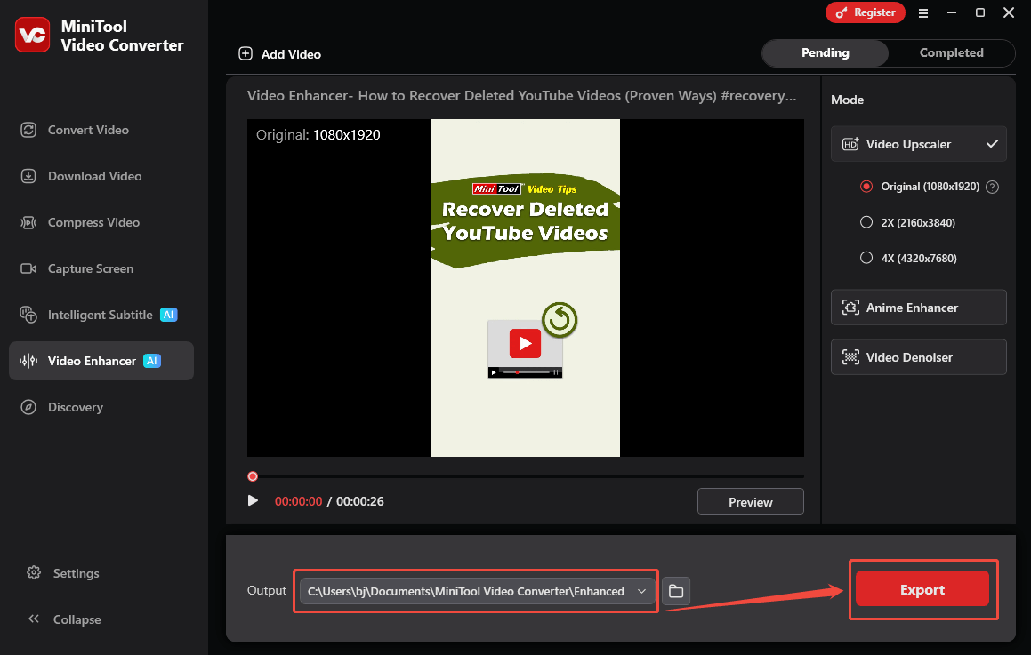Browse output folder with folder icon
Viewport: 1031px width, 655px height.
click(676, 591)
